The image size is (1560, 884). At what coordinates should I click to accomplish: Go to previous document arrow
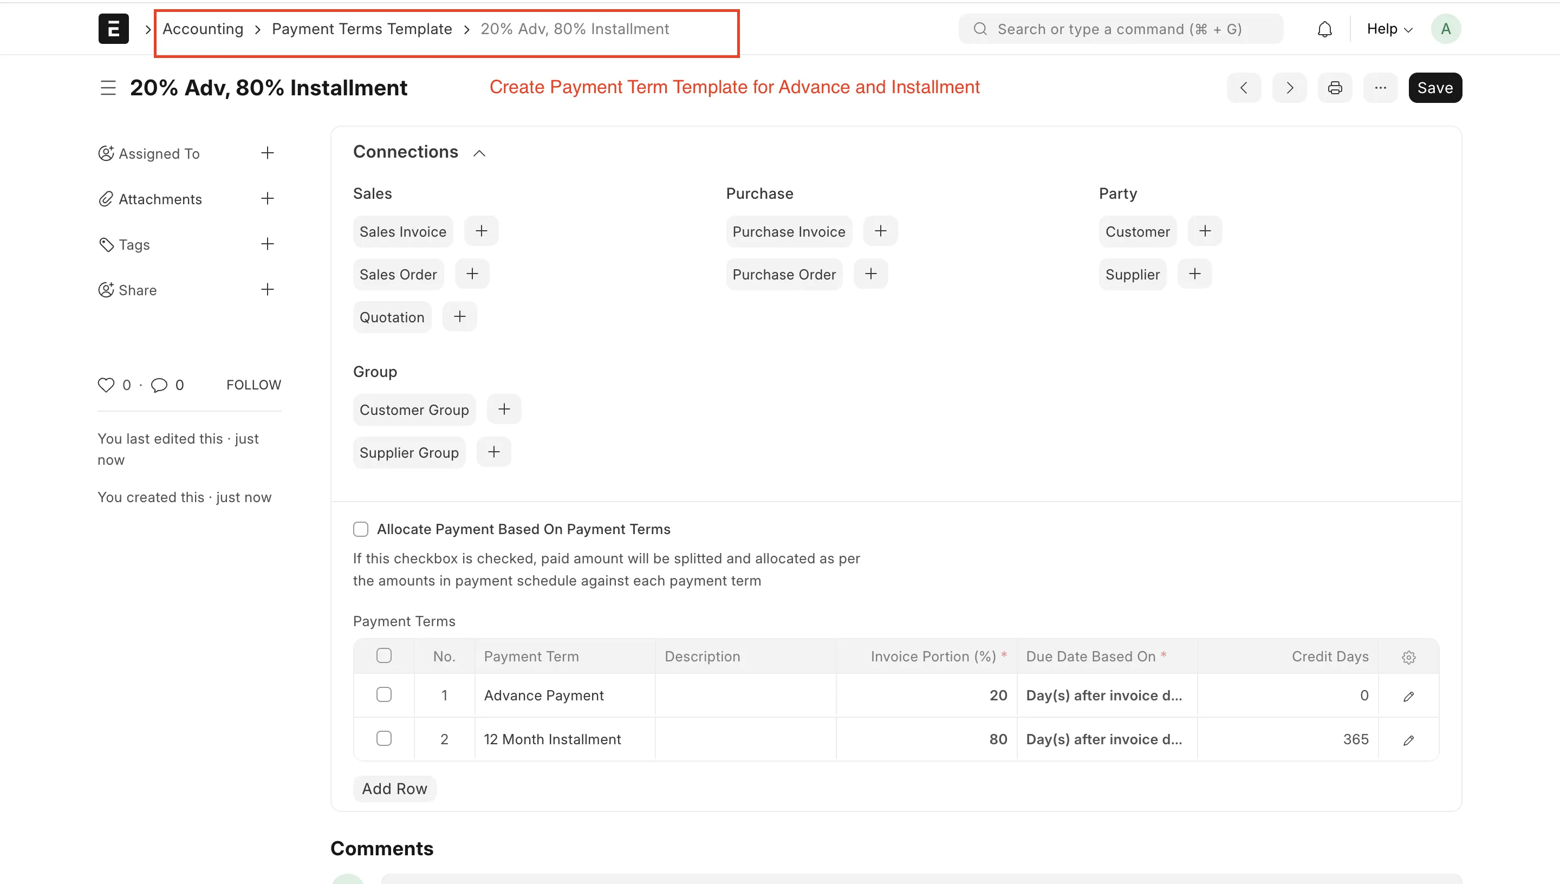(1244, 88)
